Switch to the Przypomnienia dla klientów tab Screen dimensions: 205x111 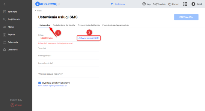point(89,25)
